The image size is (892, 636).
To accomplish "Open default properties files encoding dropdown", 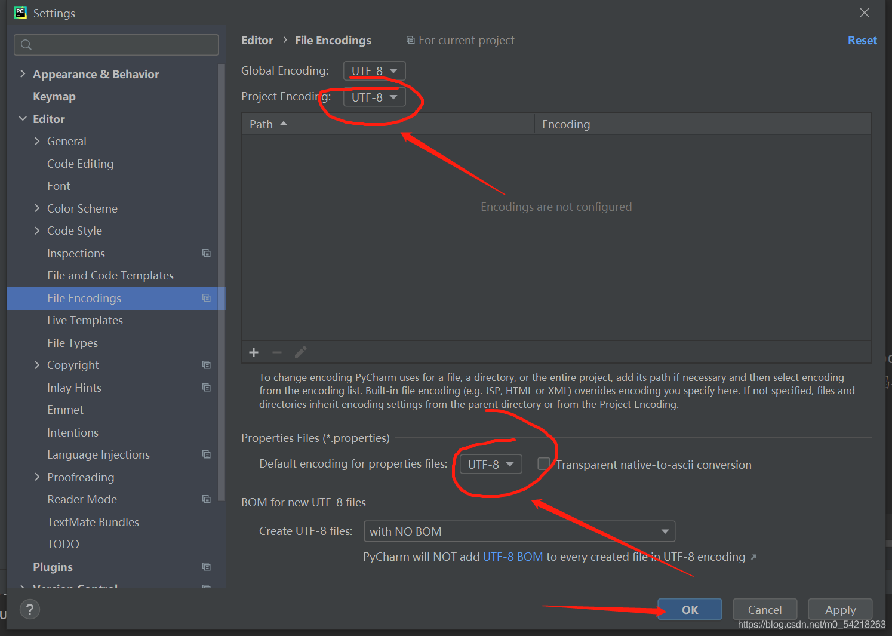I will click(491, 465).
